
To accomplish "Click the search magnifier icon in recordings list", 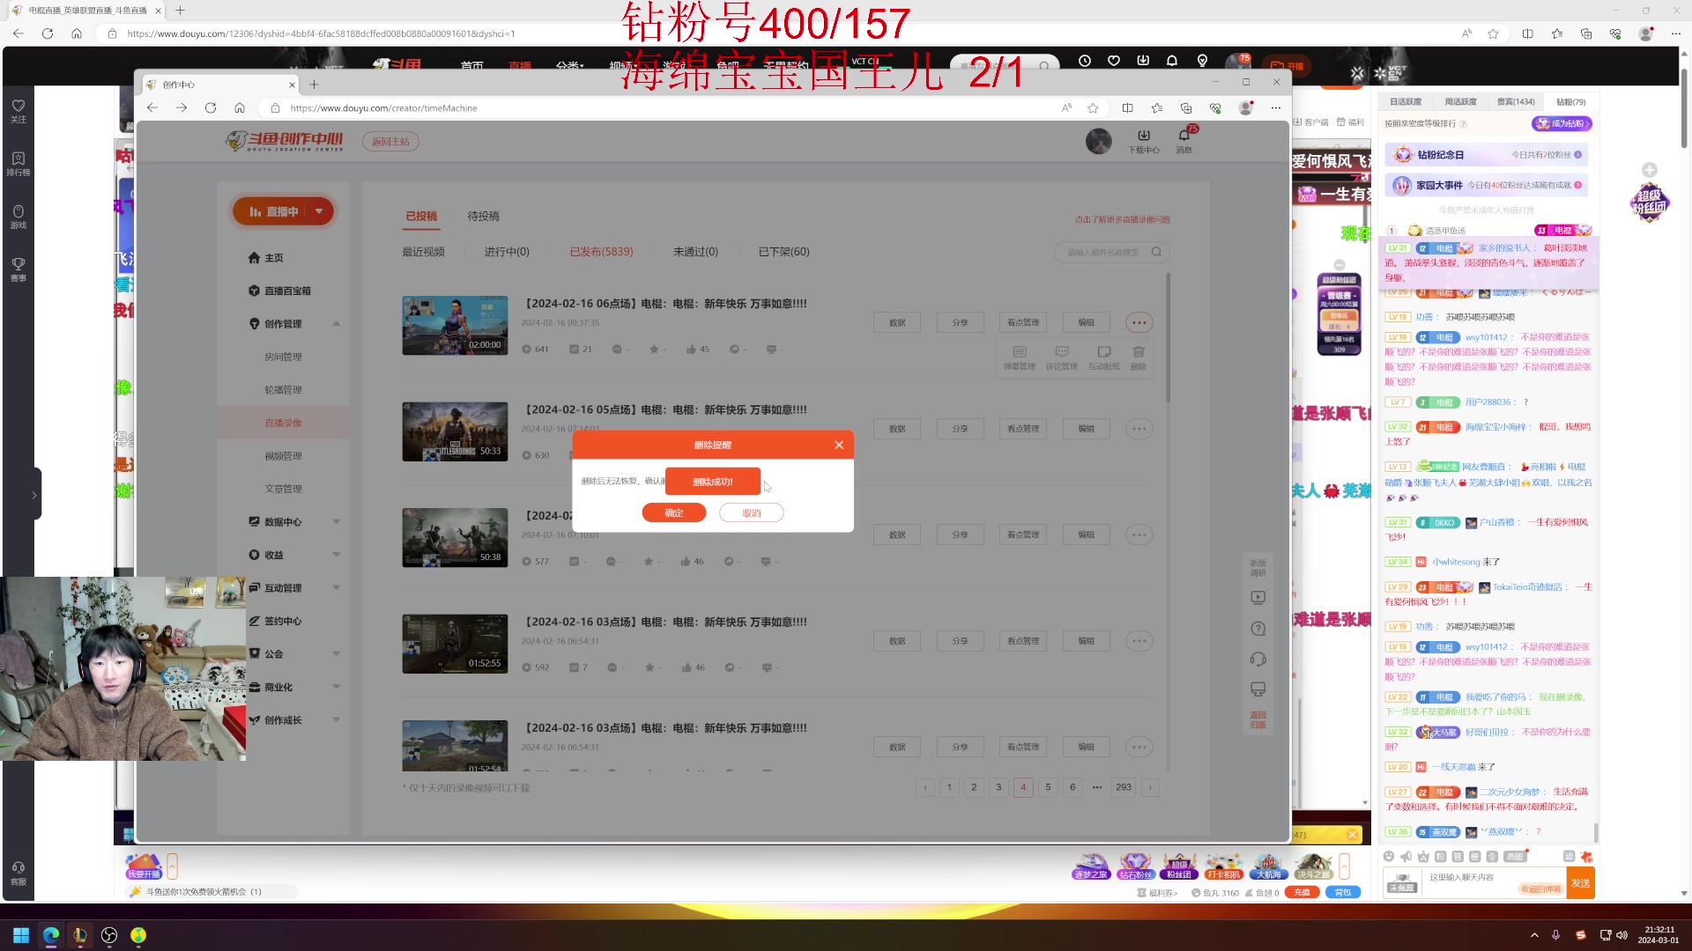I will (x=1156, y=252).
